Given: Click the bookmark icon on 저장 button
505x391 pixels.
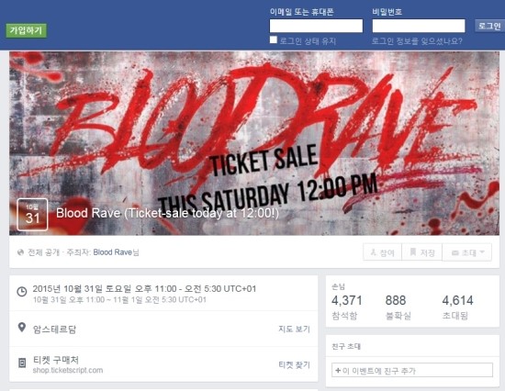Looking at the screenshot, I should coord(412,251).
